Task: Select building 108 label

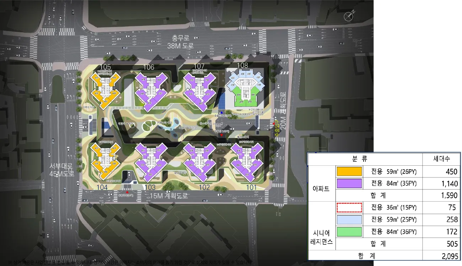Action: pyautogui.click(x=242, y=65)
